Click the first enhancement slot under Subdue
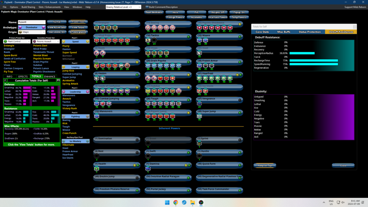The image size is (368, 207). 148,91
